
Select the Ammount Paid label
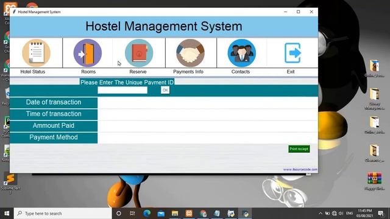[x=54, y=126]
